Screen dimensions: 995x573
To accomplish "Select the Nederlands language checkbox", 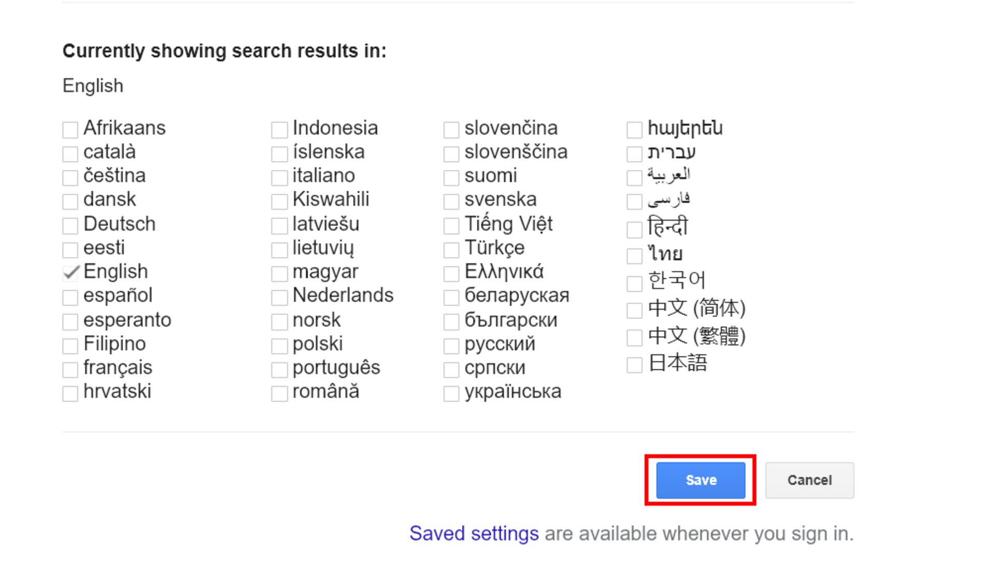I will click(279, 297).
